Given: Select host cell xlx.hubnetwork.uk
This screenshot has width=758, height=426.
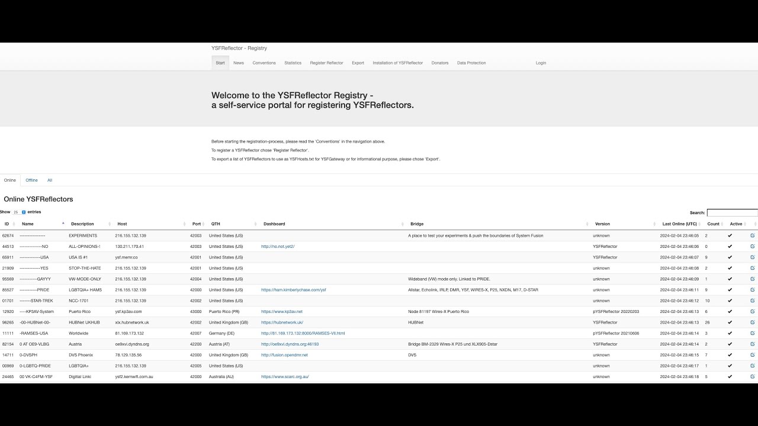Looking at the screenshot, I should 132,322.
